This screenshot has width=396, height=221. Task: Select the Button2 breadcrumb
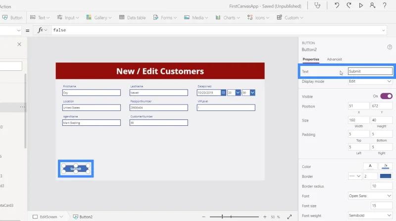(83, 217)
